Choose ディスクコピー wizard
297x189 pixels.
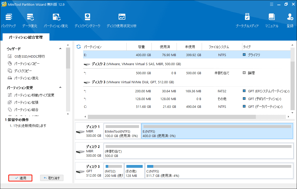[20, 71]
